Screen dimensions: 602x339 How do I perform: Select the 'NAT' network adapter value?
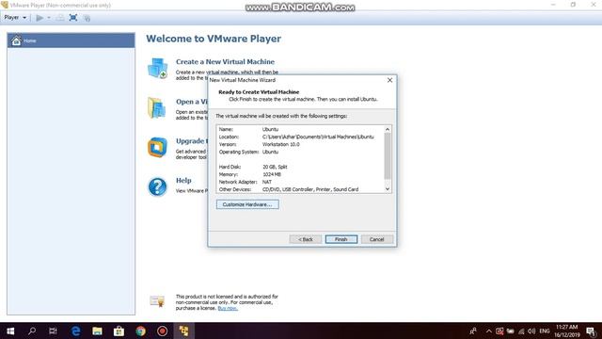(267, 182)
